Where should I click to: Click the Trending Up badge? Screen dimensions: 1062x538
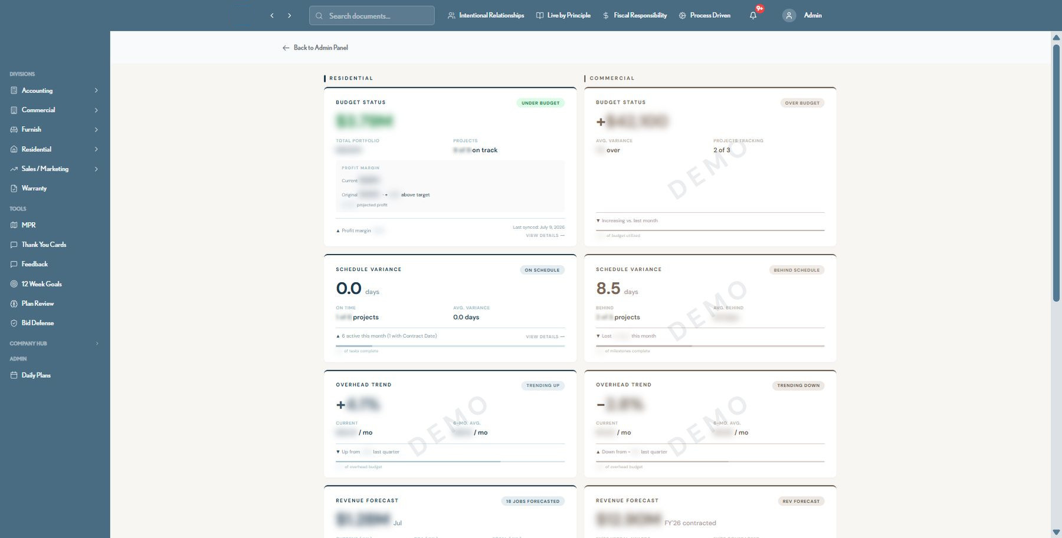coord(543,386)
